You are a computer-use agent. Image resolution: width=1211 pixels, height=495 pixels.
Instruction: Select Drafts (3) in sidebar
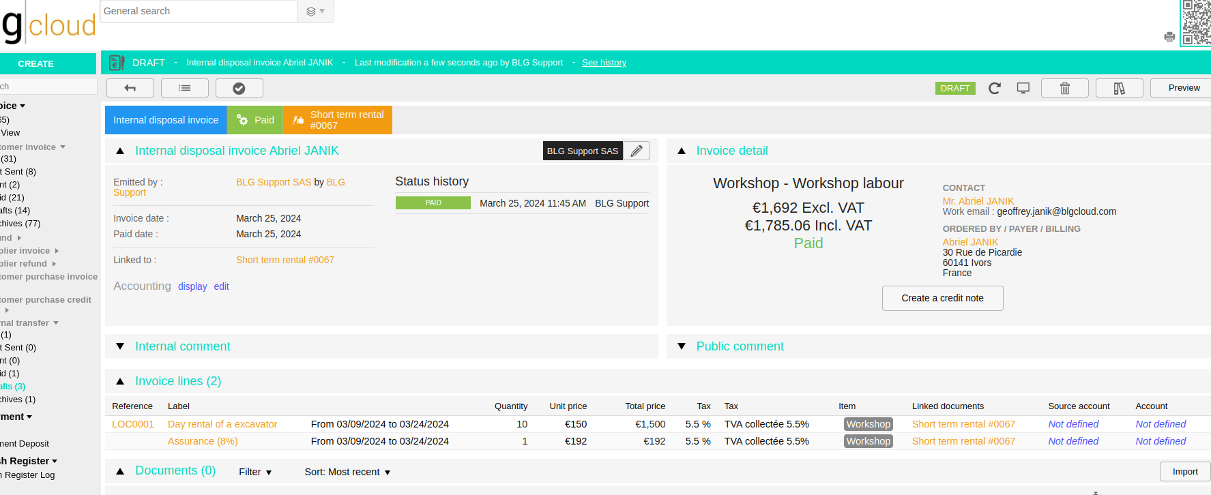[x=13, y=387]
